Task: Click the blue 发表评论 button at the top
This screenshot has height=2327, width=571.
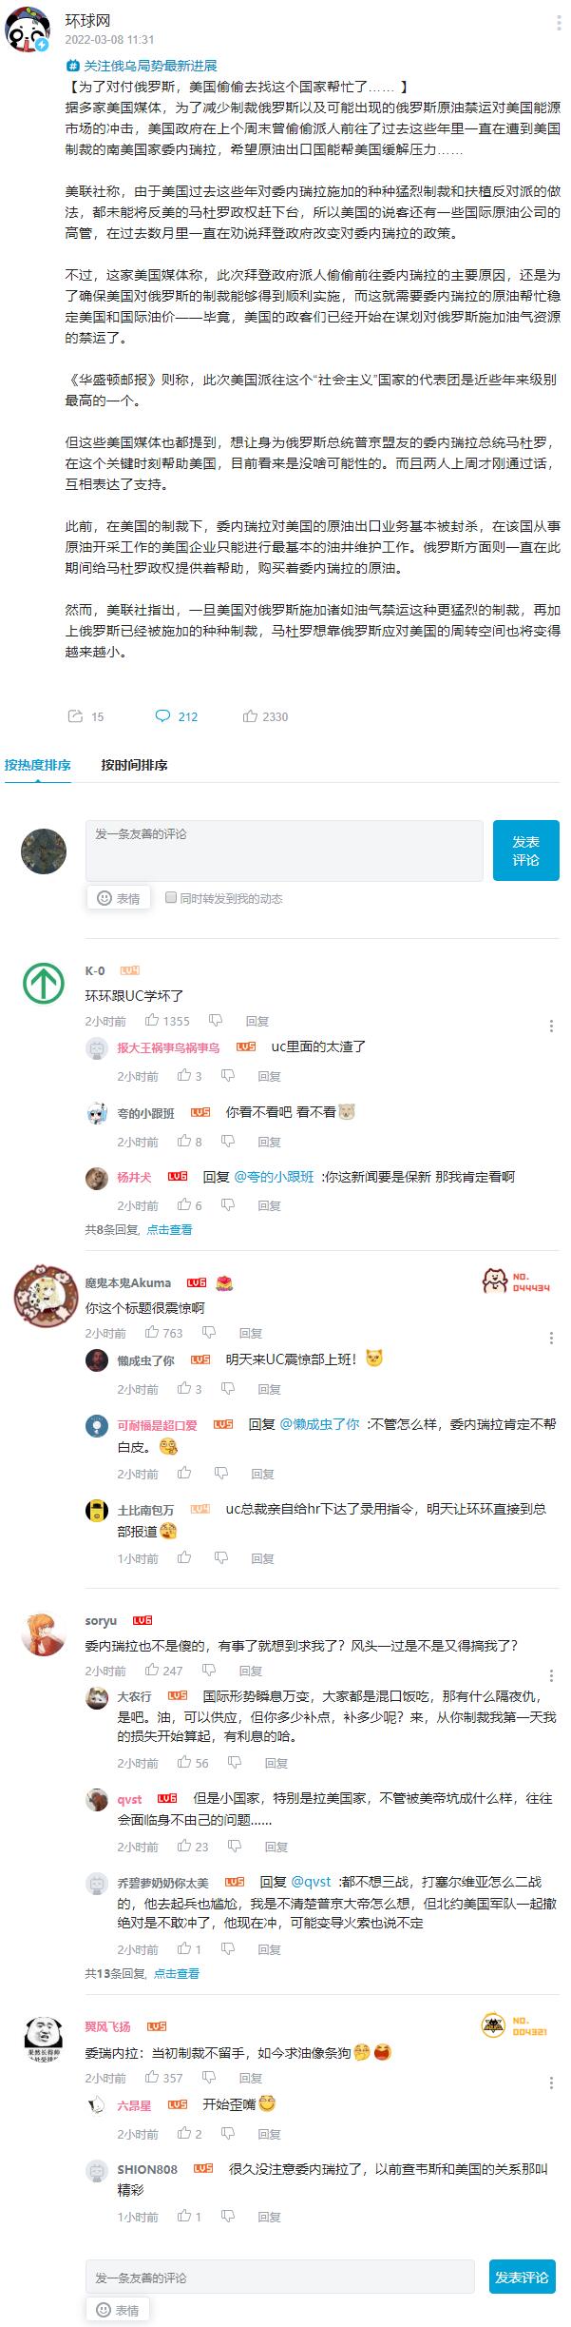Action: coord(525,851)
